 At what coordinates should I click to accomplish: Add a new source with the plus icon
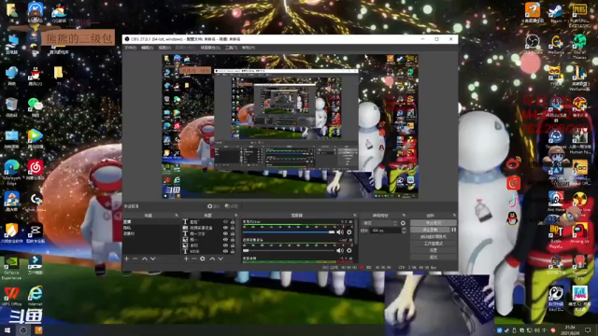[x=186, y=259]
